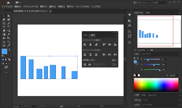
Task: Open the ファイル(F) menu
Action: (7, 7)
